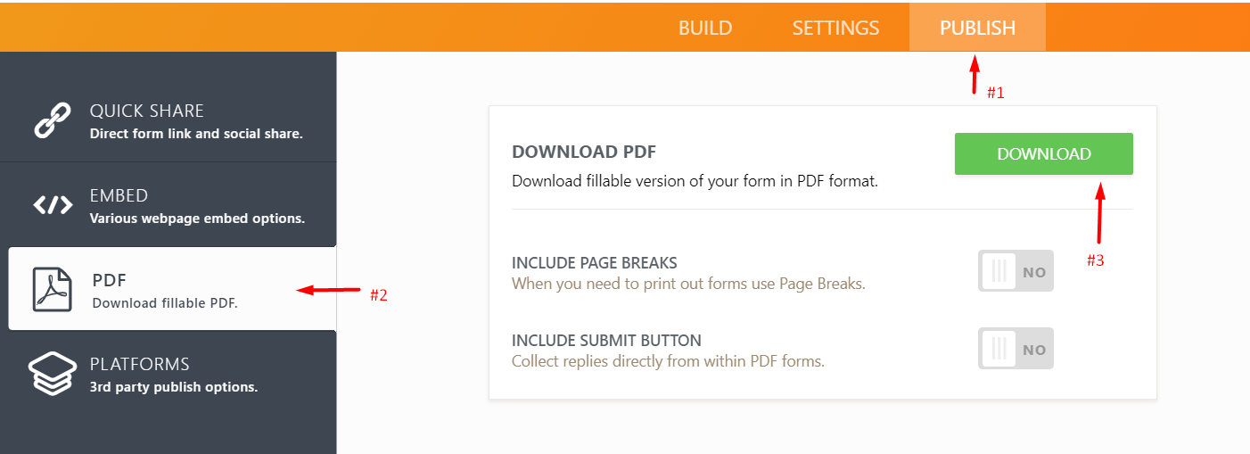This screenshot has height=454, width=1250.
Task: Toggle the Include Page Breaks switch
Action: coord(1016,271)
